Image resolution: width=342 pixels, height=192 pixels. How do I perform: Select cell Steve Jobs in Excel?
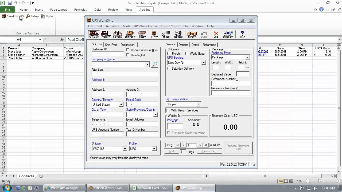(19, 52)
